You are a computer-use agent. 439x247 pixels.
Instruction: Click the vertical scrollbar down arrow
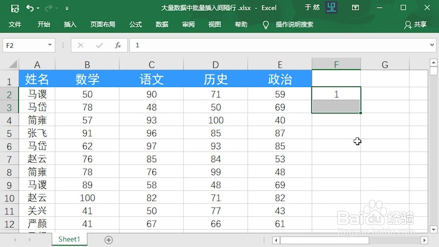tap(434, 229)
